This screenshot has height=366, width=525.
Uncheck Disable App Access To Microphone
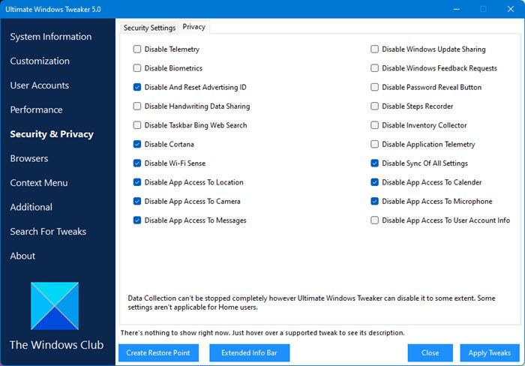(x=374, y=201)
